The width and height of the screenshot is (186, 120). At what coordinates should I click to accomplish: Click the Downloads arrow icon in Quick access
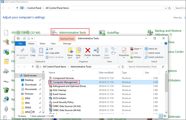pos(23,85)
